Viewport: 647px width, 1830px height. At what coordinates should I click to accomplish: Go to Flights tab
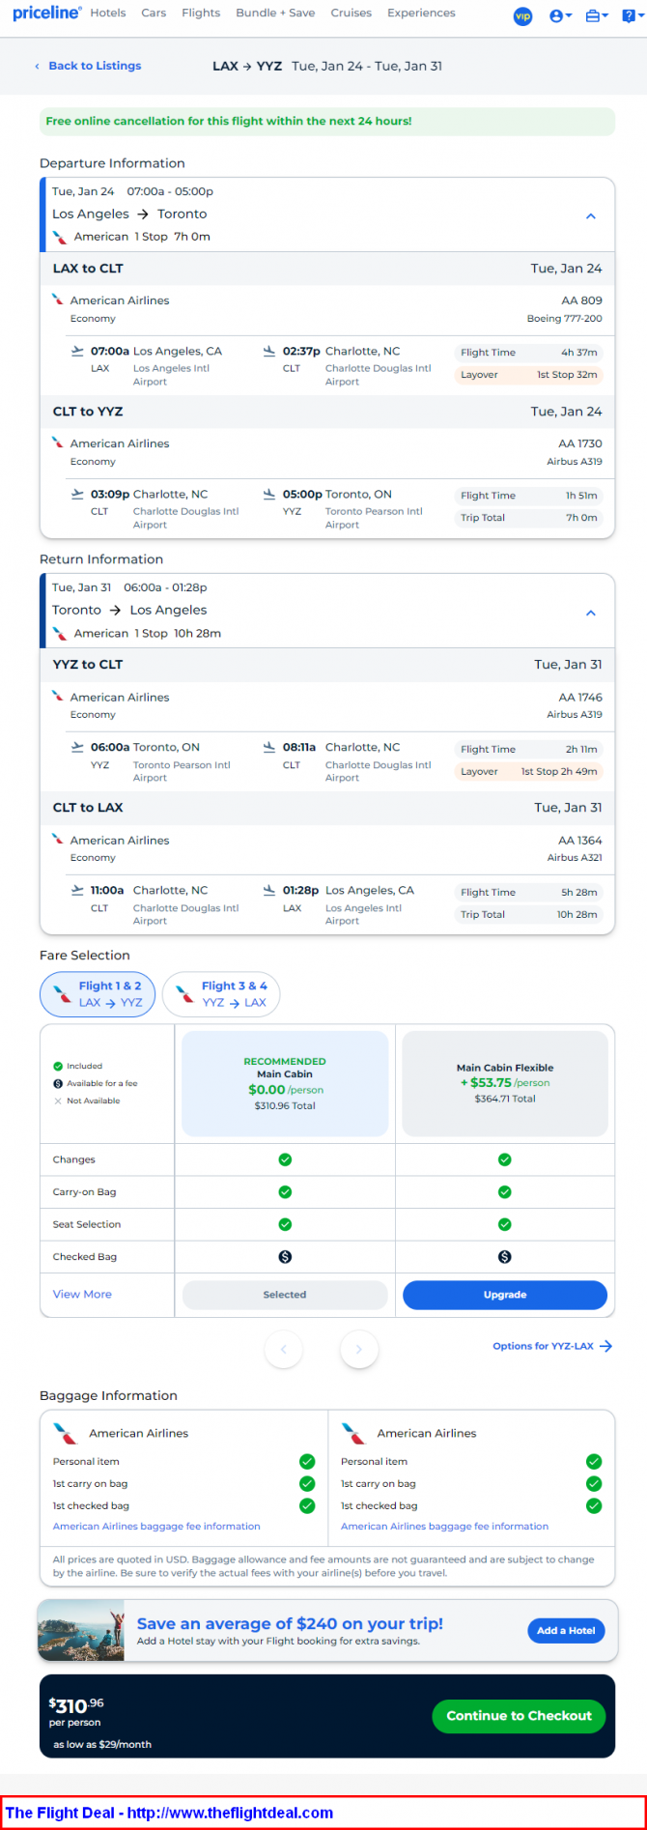click(x=201, y=14)
